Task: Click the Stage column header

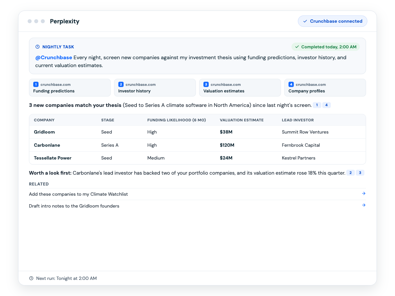Action: click(108, 120)
